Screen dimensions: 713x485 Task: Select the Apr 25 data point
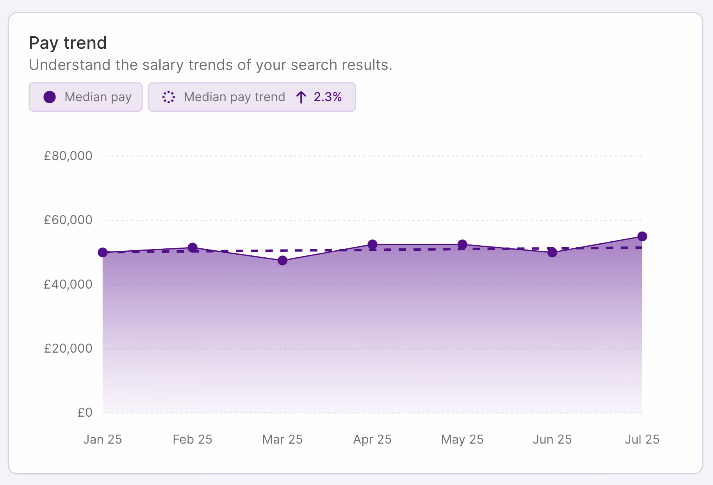pyautogui.click(x=373, y=244)
